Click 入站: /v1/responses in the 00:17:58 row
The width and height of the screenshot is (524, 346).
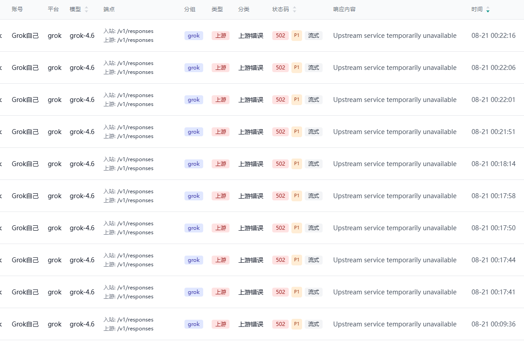tap(128, 191)
